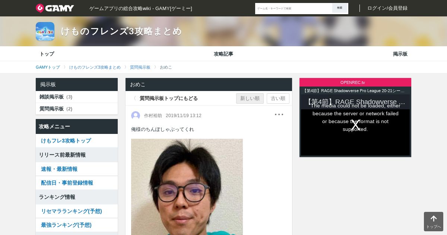Go to 質問掲示板 breadcrumb
This screenshot has height=235, width=447.
(x=140, y=67)
